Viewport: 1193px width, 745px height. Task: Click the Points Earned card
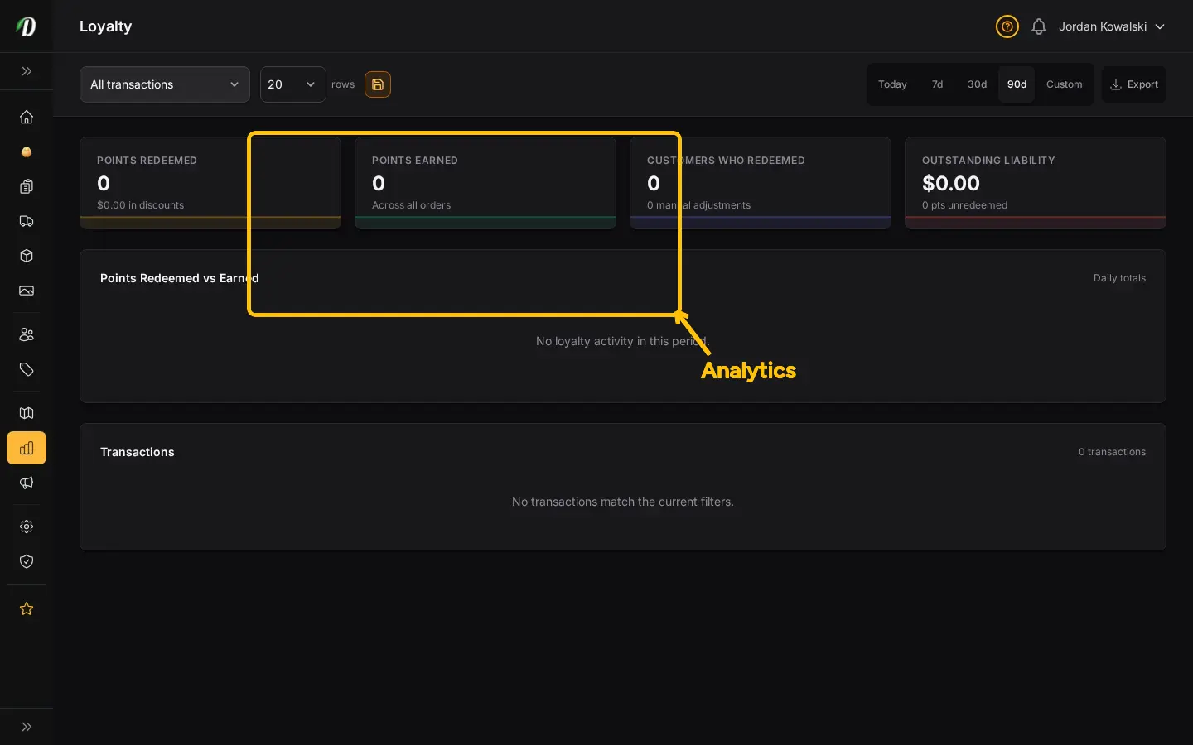click(x=485, y=183)
